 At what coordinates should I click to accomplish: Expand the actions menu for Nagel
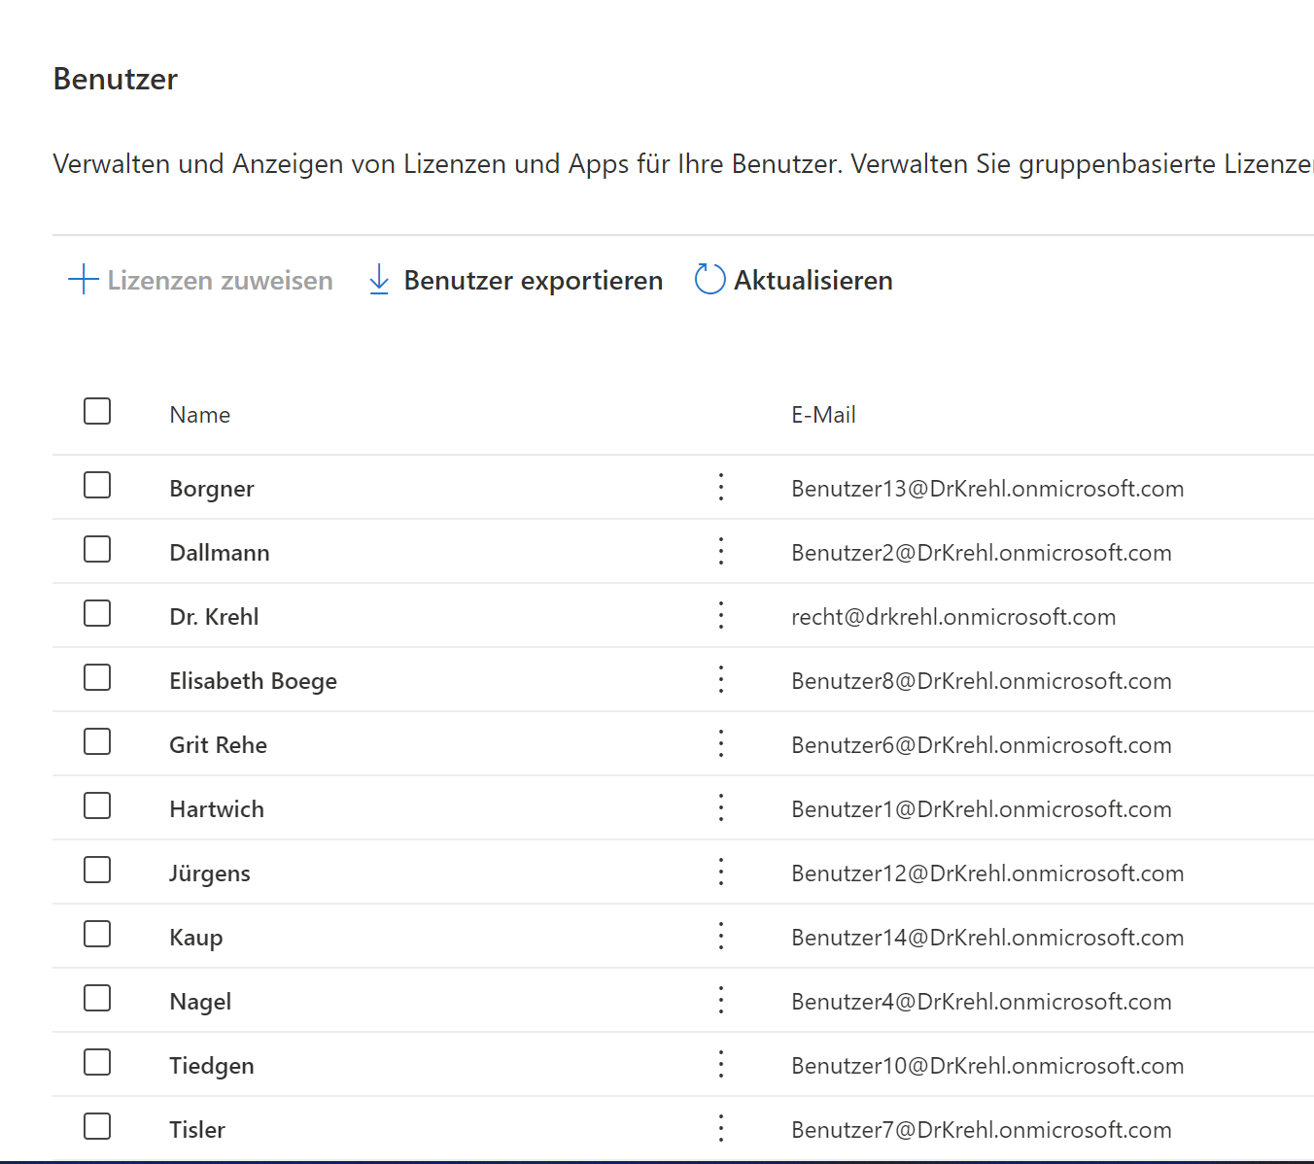coord(721,1000)
